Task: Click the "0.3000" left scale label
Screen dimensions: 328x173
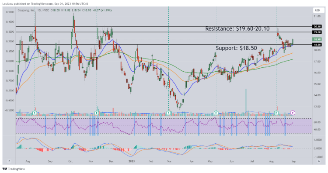Action: click(10, 32)
